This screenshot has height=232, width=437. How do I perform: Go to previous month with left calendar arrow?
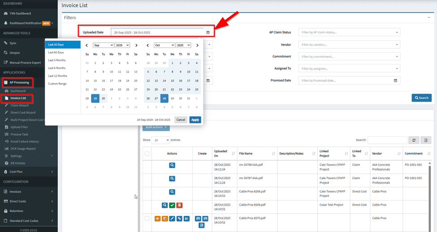tap(87, 45)
